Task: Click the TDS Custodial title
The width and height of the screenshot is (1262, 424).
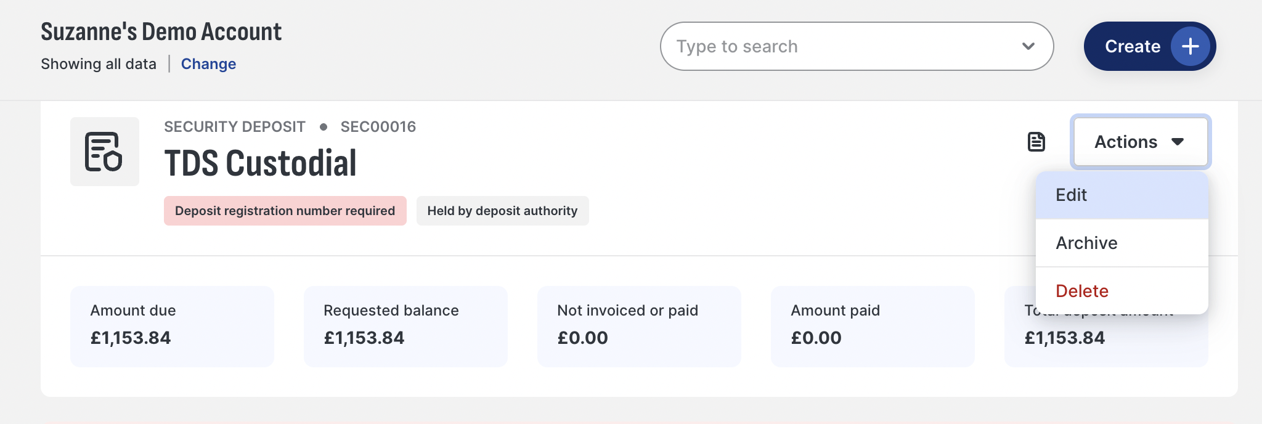Action: 260,163
